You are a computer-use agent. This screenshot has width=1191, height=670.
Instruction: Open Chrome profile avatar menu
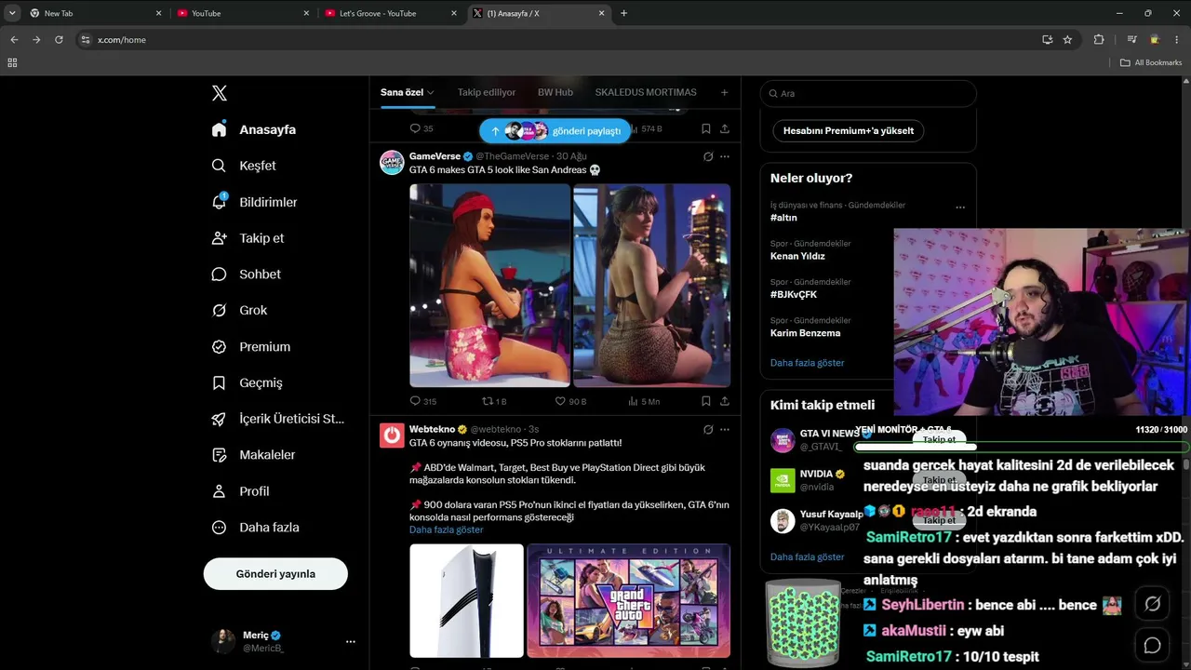point(1155,40)
